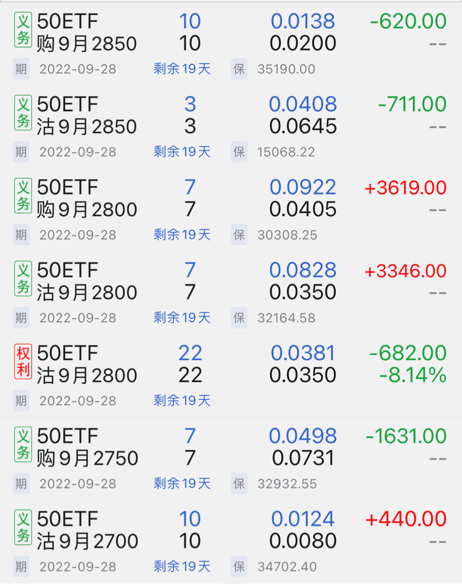Tap the 期 icon in the 沽9月2850 row
The image size is (462, 584).
pos(21,152)
